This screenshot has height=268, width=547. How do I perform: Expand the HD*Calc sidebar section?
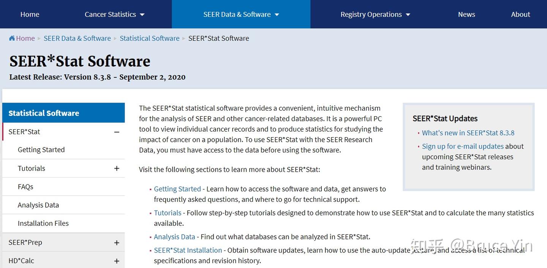(x=117, y=261)
